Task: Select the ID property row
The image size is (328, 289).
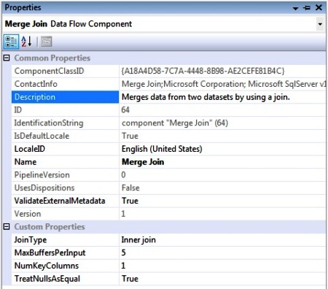Action: pos(168,110)
